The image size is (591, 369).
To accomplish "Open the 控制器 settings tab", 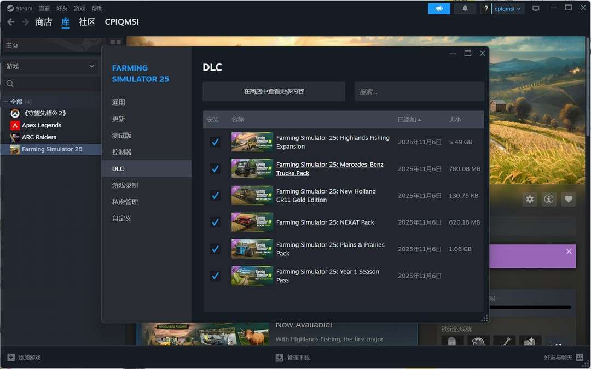I will pyautogui.click(x=121, y=152).
